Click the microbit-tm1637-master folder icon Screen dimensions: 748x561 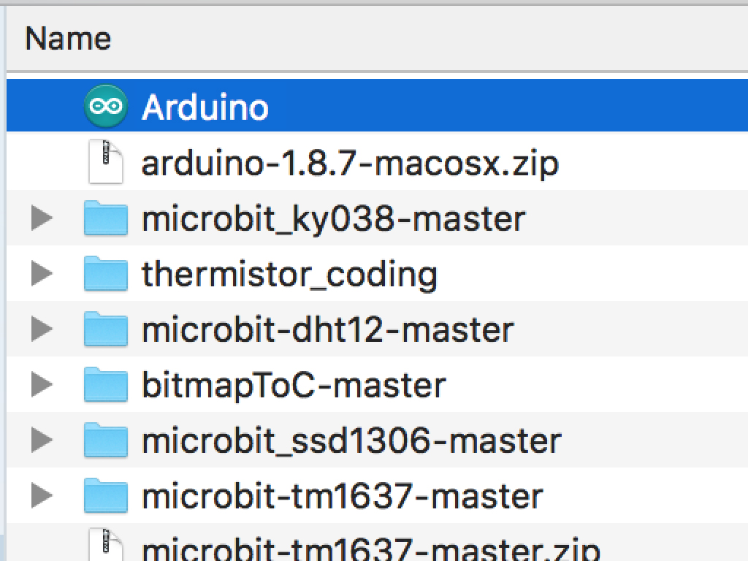click(106, 495)
